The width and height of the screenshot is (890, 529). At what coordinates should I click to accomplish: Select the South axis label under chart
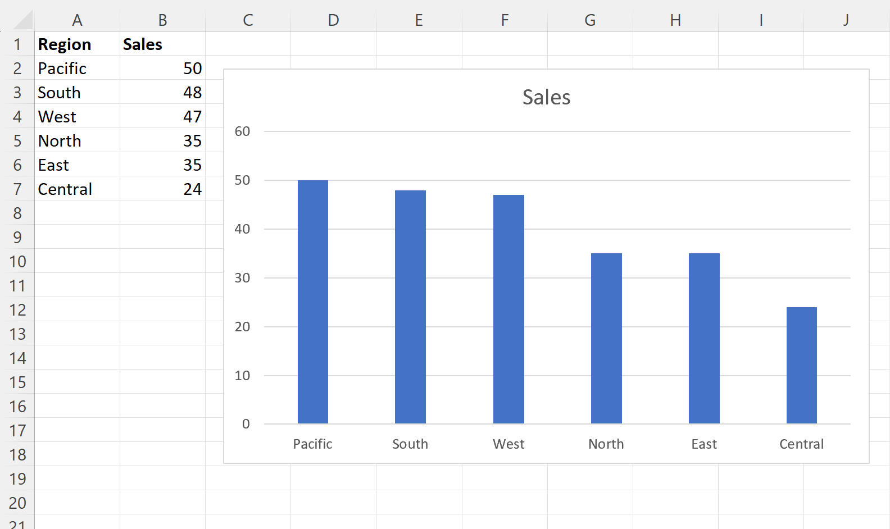tap(410, 444)
